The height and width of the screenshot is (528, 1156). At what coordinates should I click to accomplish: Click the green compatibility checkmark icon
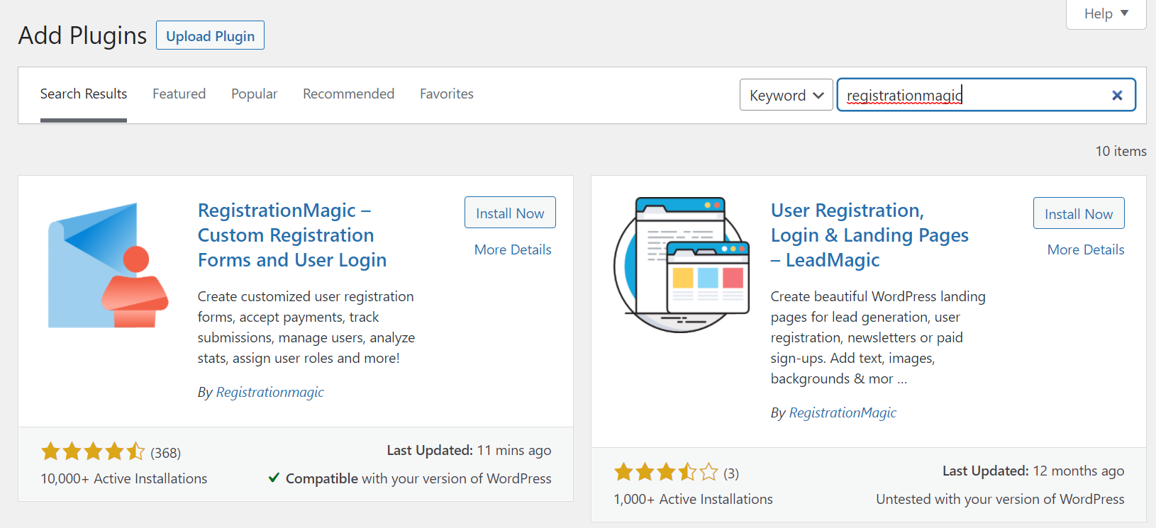tap(274, 478)
